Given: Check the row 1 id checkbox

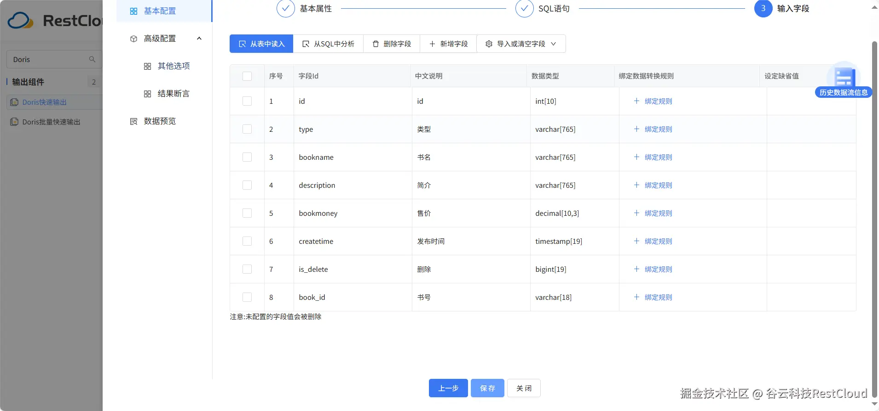Looking at the screenshot, I should point(247,101).
